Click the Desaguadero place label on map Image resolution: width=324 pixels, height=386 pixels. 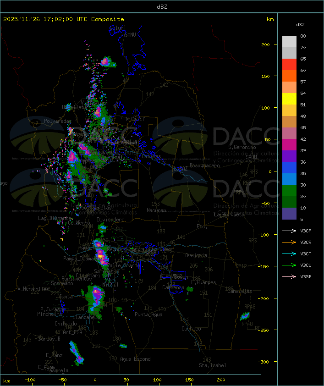205,165
